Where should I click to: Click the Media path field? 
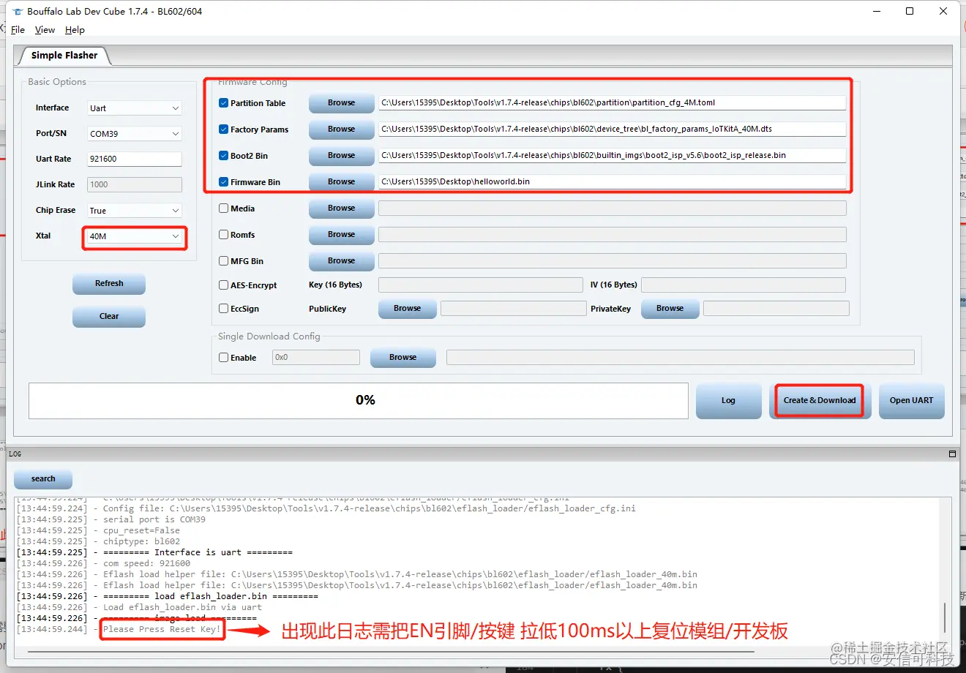tap(612, 208)
